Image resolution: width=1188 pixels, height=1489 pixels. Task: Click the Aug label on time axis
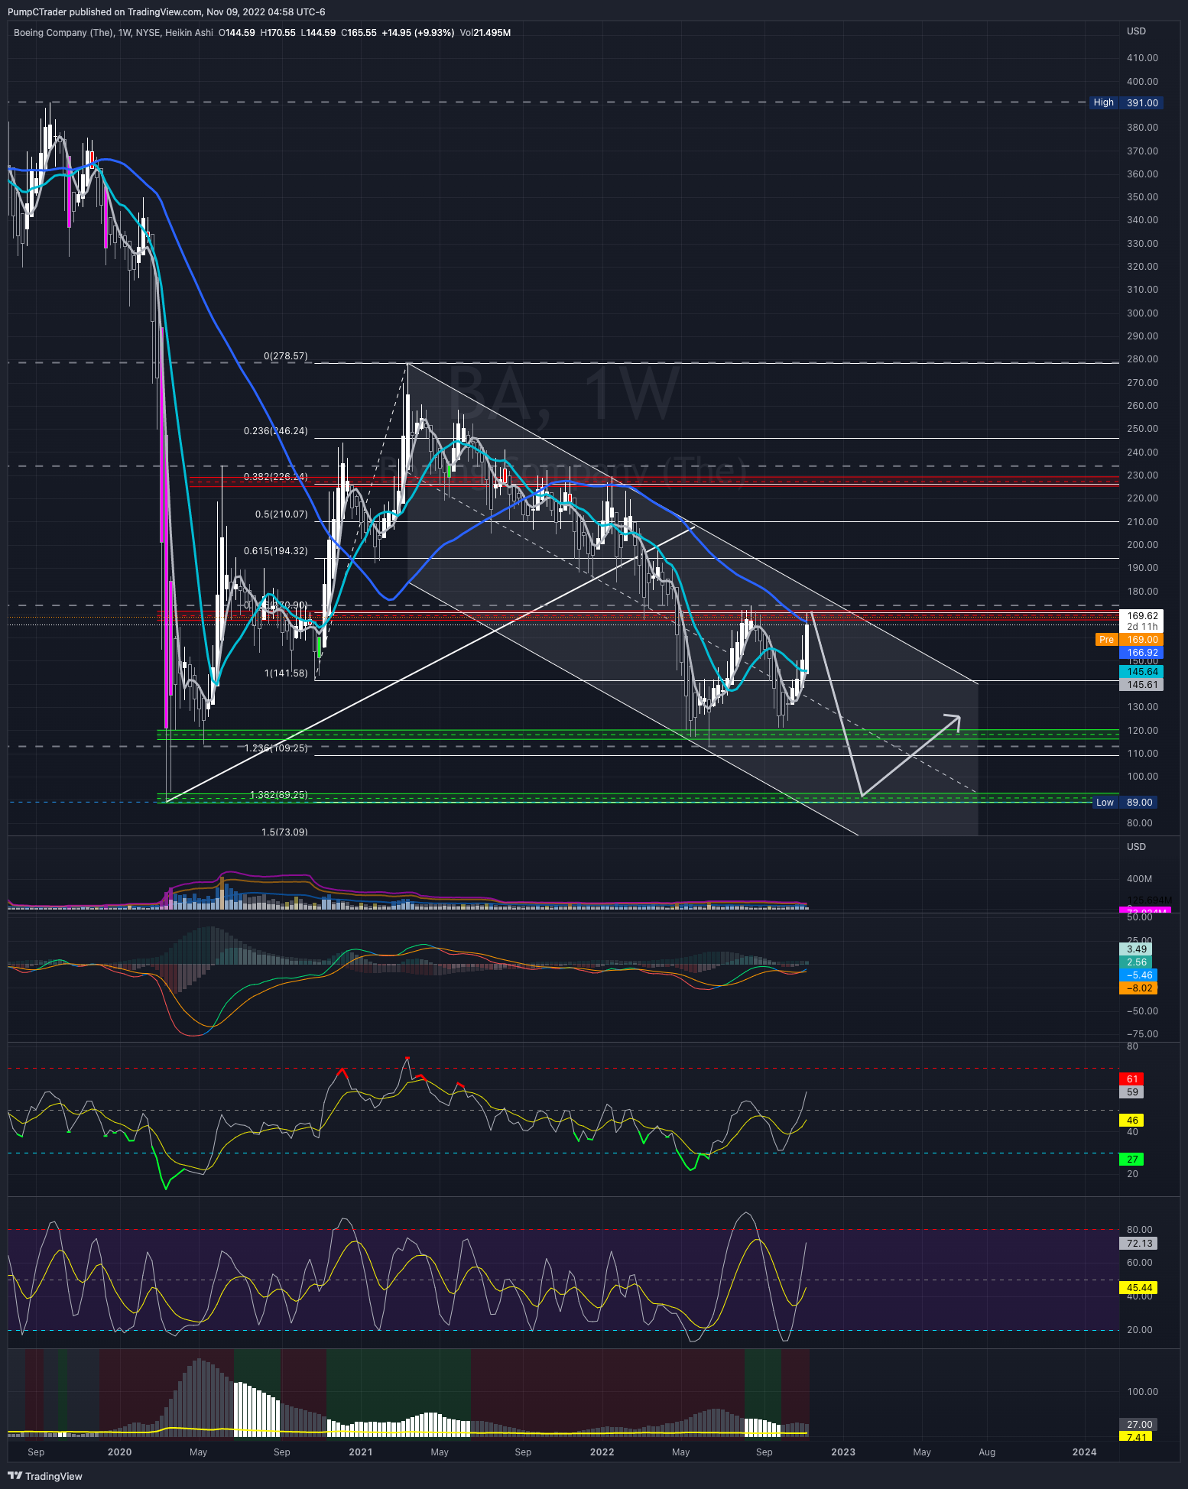pyautogui.click(x=987, y=1452)
